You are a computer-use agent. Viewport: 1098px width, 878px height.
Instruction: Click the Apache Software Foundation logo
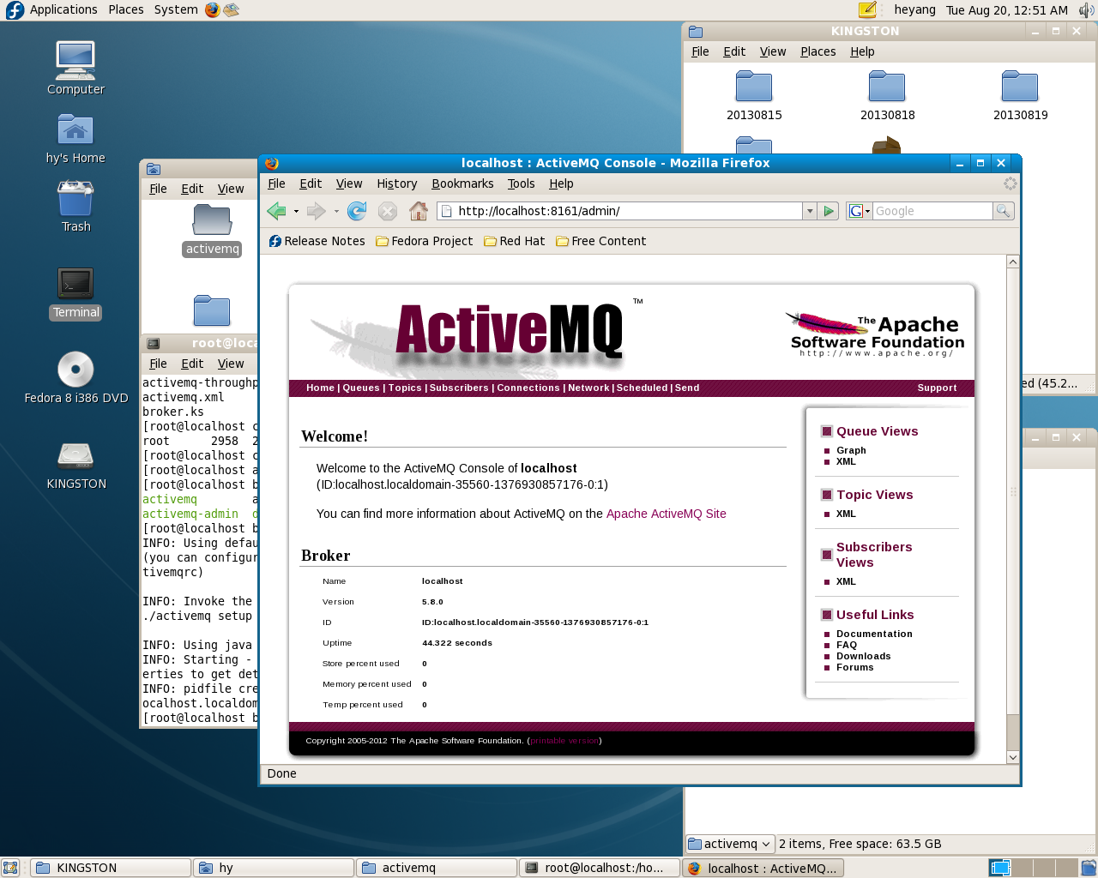(875, 334)
